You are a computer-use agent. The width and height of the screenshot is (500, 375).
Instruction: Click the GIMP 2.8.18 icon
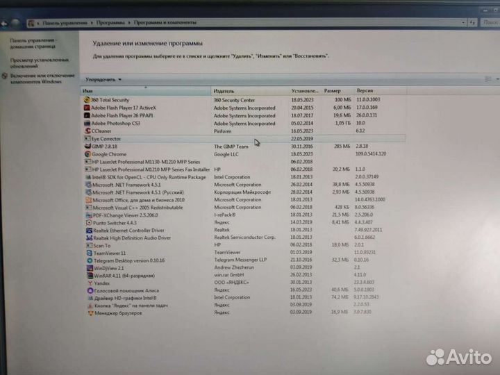pyautogui.click(x=87, y=147)
